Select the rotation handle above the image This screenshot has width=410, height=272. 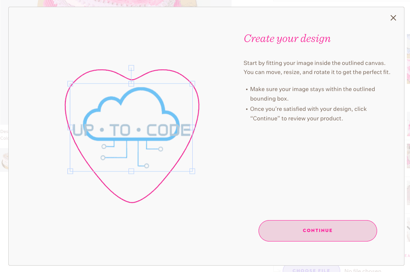pos(131,68)
